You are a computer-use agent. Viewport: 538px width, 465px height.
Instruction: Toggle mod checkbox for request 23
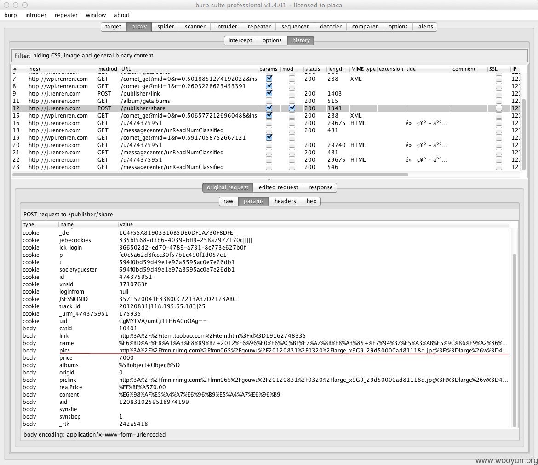[x=292, y=167]
